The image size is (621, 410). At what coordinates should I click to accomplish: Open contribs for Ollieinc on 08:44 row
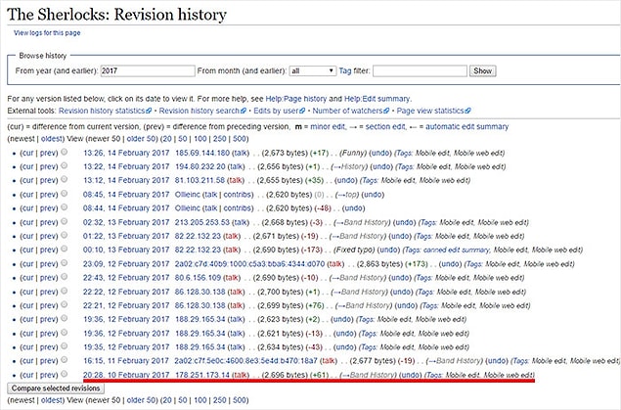point(238,208)
